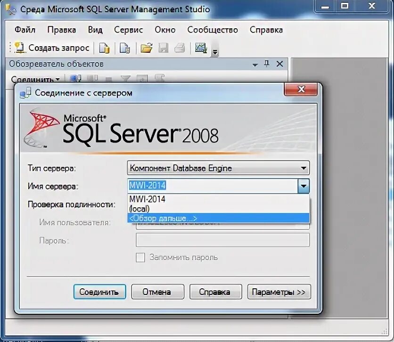Close the Соединение с сервером dialog
The image size is (394, 342).
point(301,89)
